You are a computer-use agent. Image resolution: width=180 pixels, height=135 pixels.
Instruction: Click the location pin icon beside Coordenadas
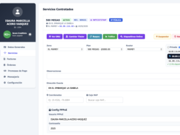tap(47, 95)
